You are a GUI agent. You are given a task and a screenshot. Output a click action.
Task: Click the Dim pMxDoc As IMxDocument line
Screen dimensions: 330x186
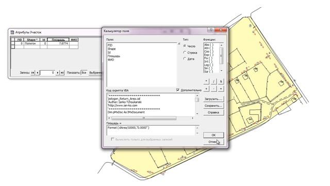click(126, 112)
